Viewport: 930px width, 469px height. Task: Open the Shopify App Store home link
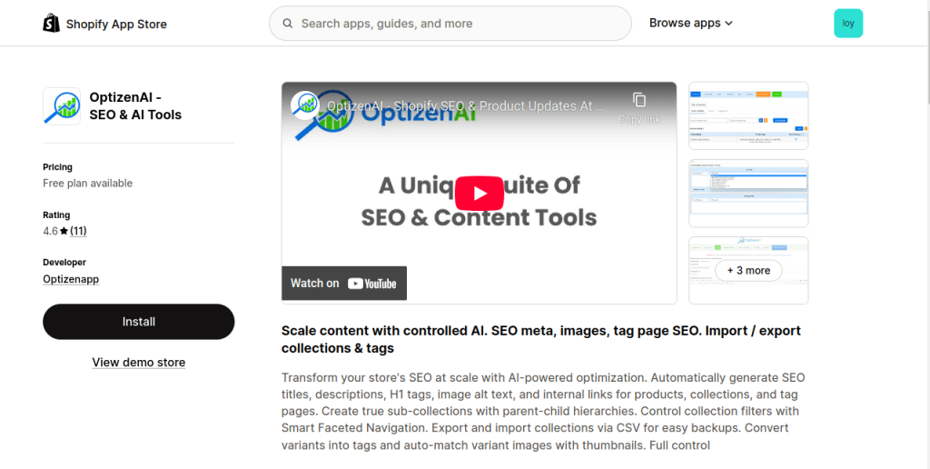(105, 23)
